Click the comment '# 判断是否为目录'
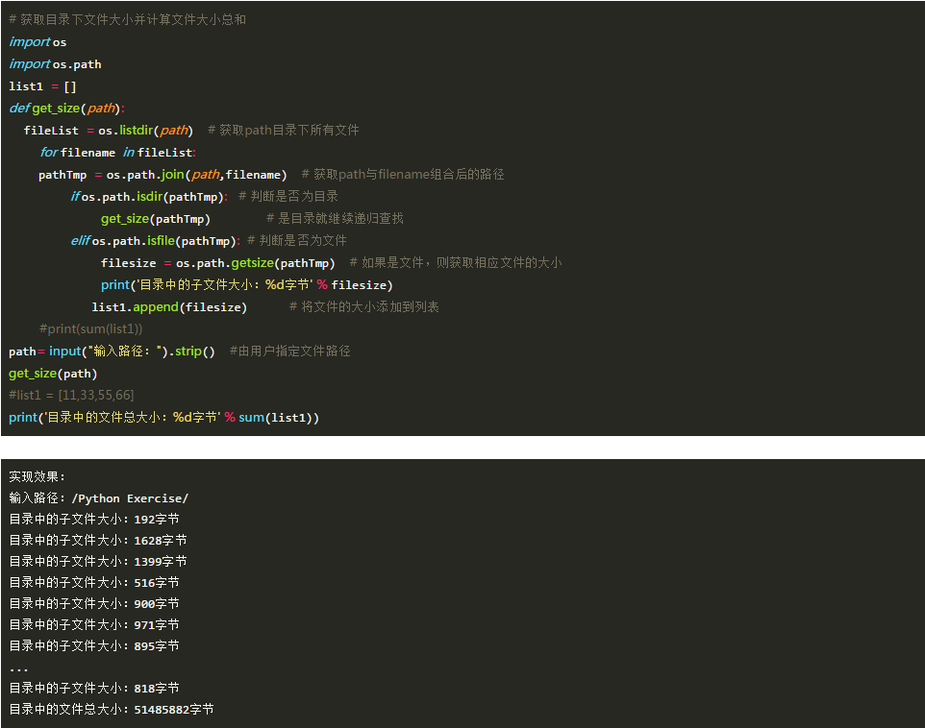 [x=288, y=196]
